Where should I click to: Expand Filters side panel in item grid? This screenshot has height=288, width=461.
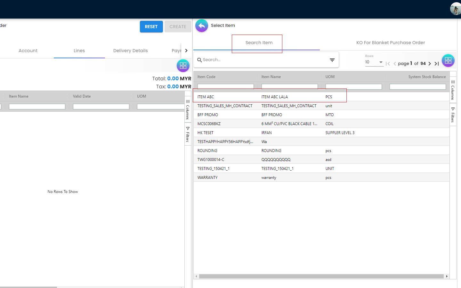tap(453, 115)
